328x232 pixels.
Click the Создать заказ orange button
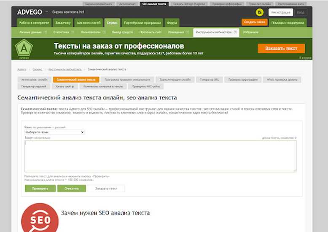[x=254, y=22]
